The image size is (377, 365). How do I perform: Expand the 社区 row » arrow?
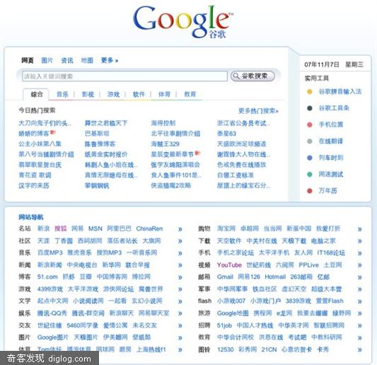click(x=180, y=241)
